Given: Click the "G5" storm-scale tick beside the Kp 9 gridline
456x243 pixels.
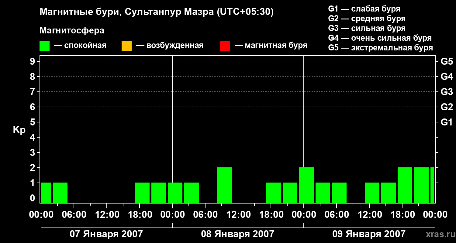Looking at the screenshot, I should (x=447, y=61).
